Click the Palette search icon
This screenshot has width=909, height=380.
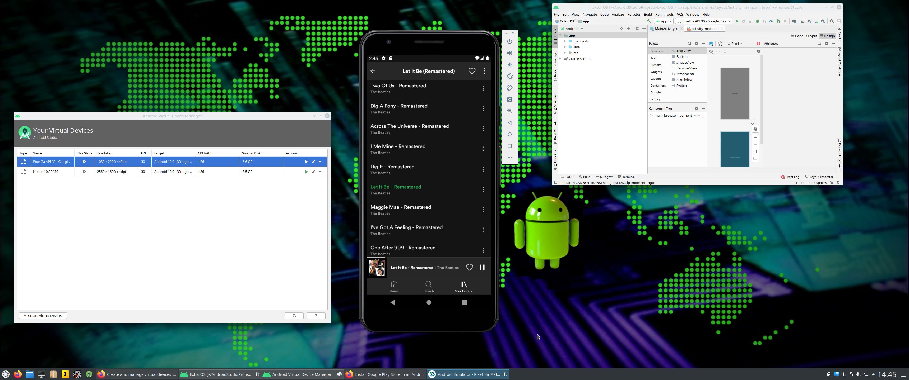[x=689, y=44]
